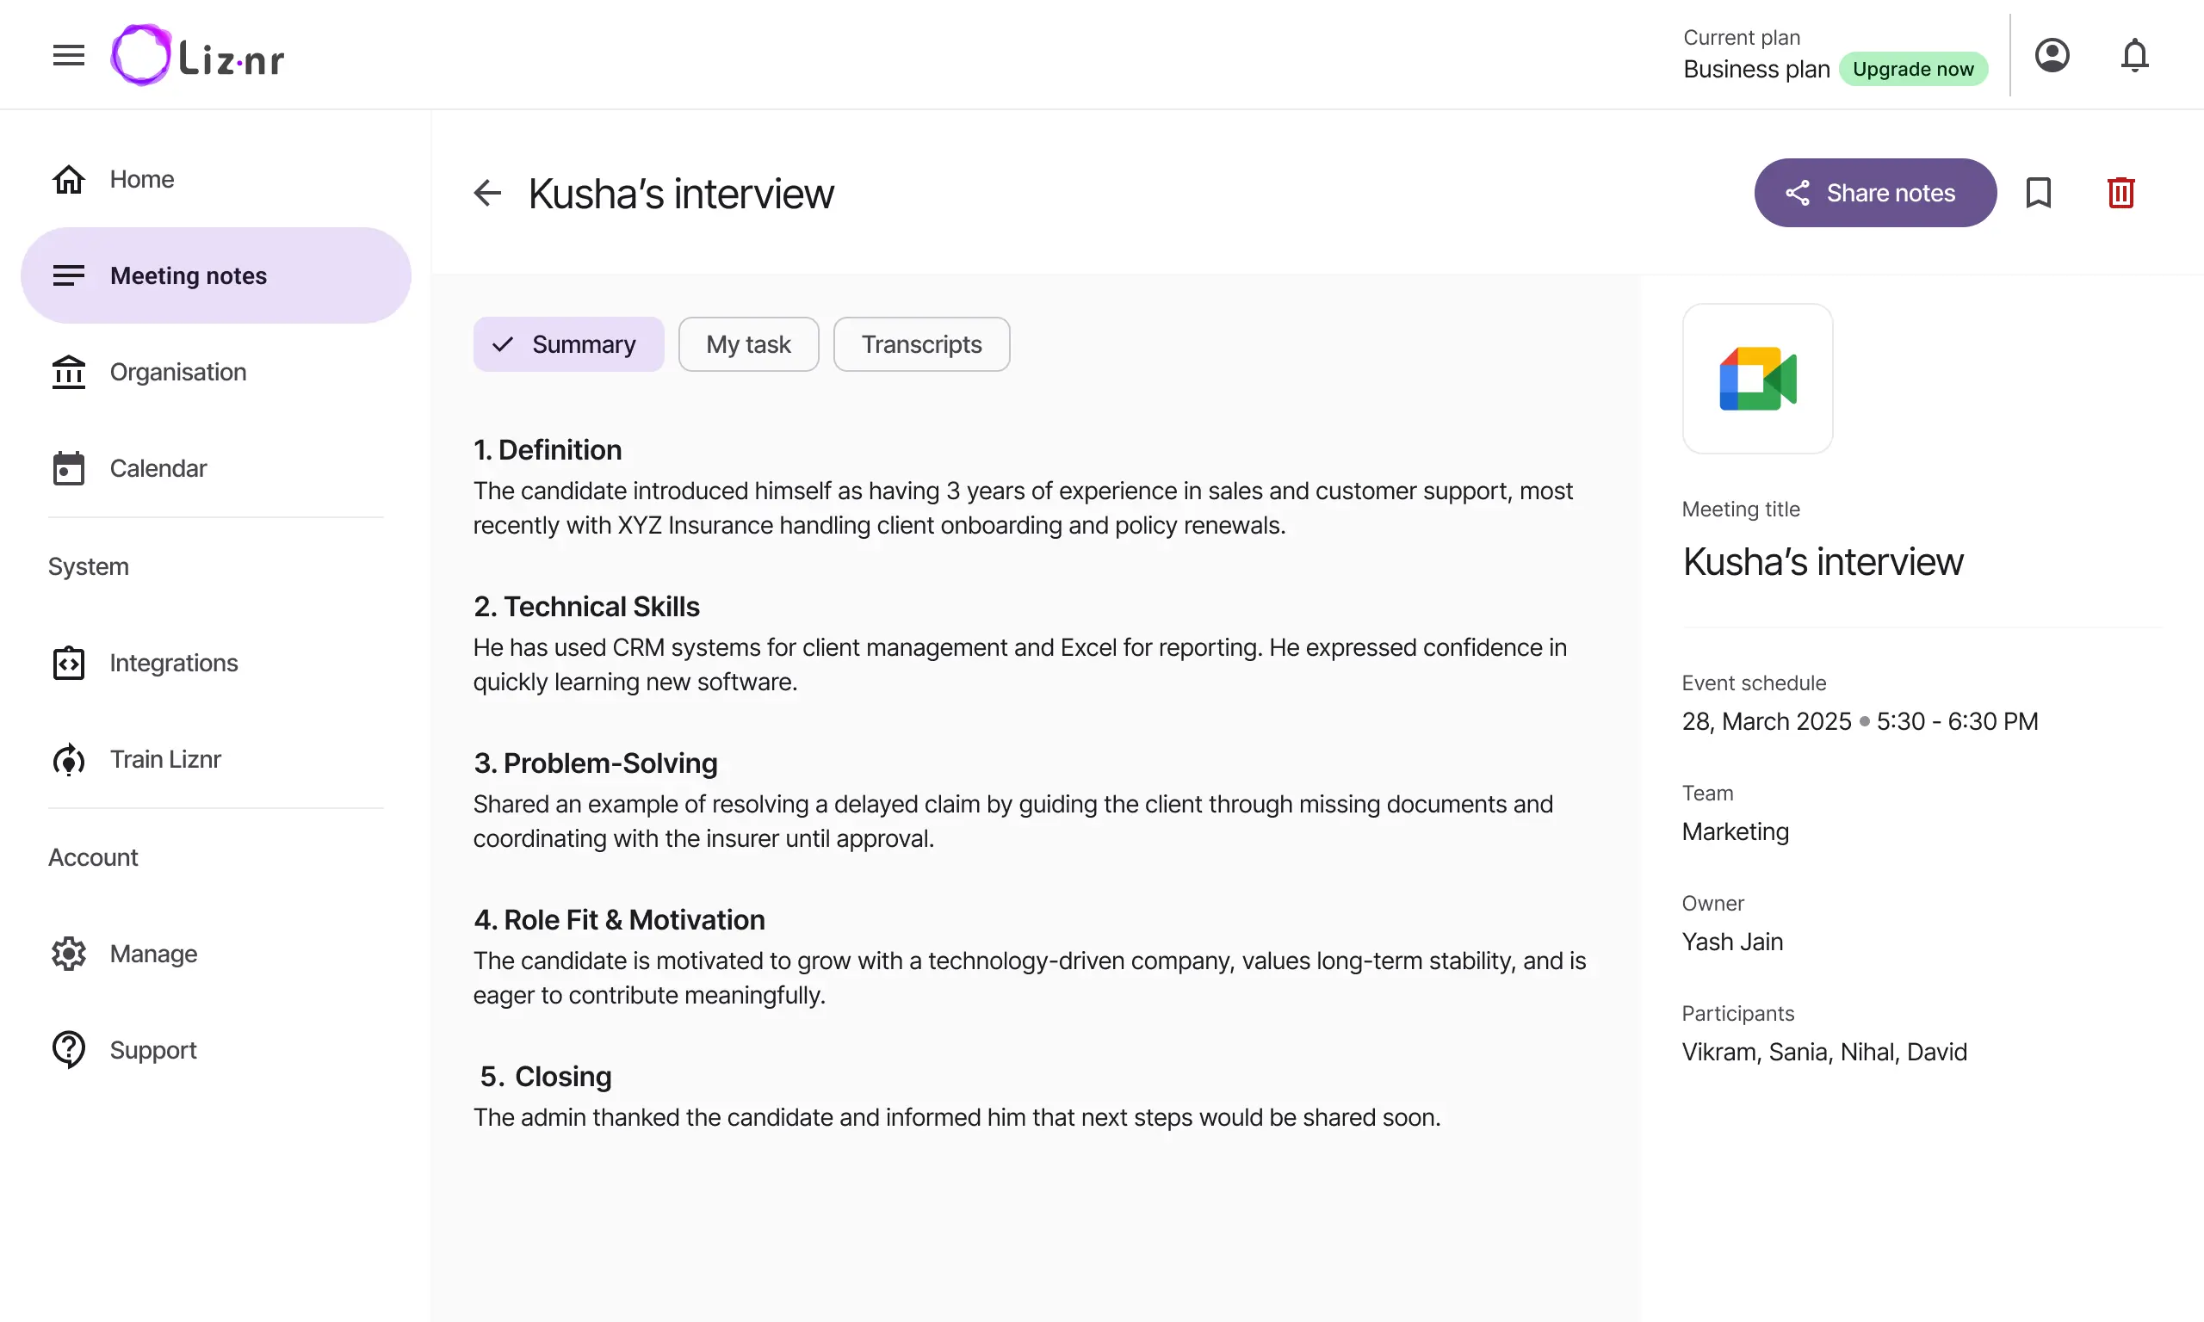The image size is (2204, 1322).
Task: Select the Summary tab
Action: [x=568, y=344]
